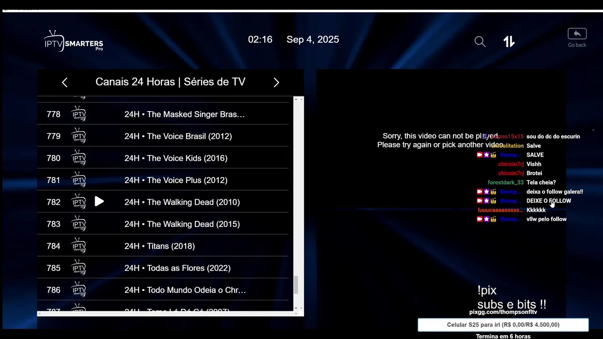
Task: Click the date Sep 4, 2025
Action: coord(313,40)
